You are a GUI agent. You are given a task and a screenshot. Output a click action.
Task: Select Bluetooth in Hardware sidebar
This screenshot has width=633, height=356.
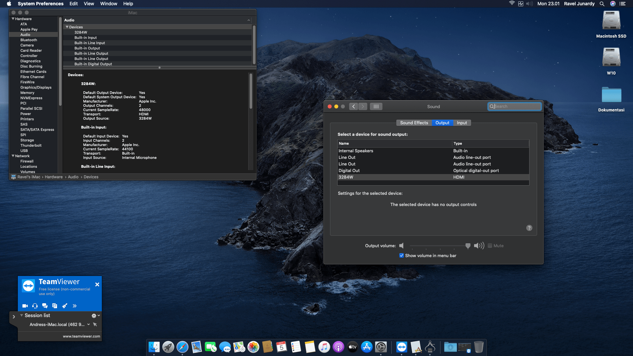point(29,40)
